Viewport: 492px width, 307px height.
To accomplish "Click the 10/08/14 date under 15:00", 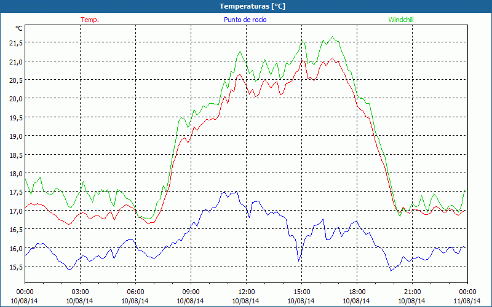I will (x=301, y=301).
